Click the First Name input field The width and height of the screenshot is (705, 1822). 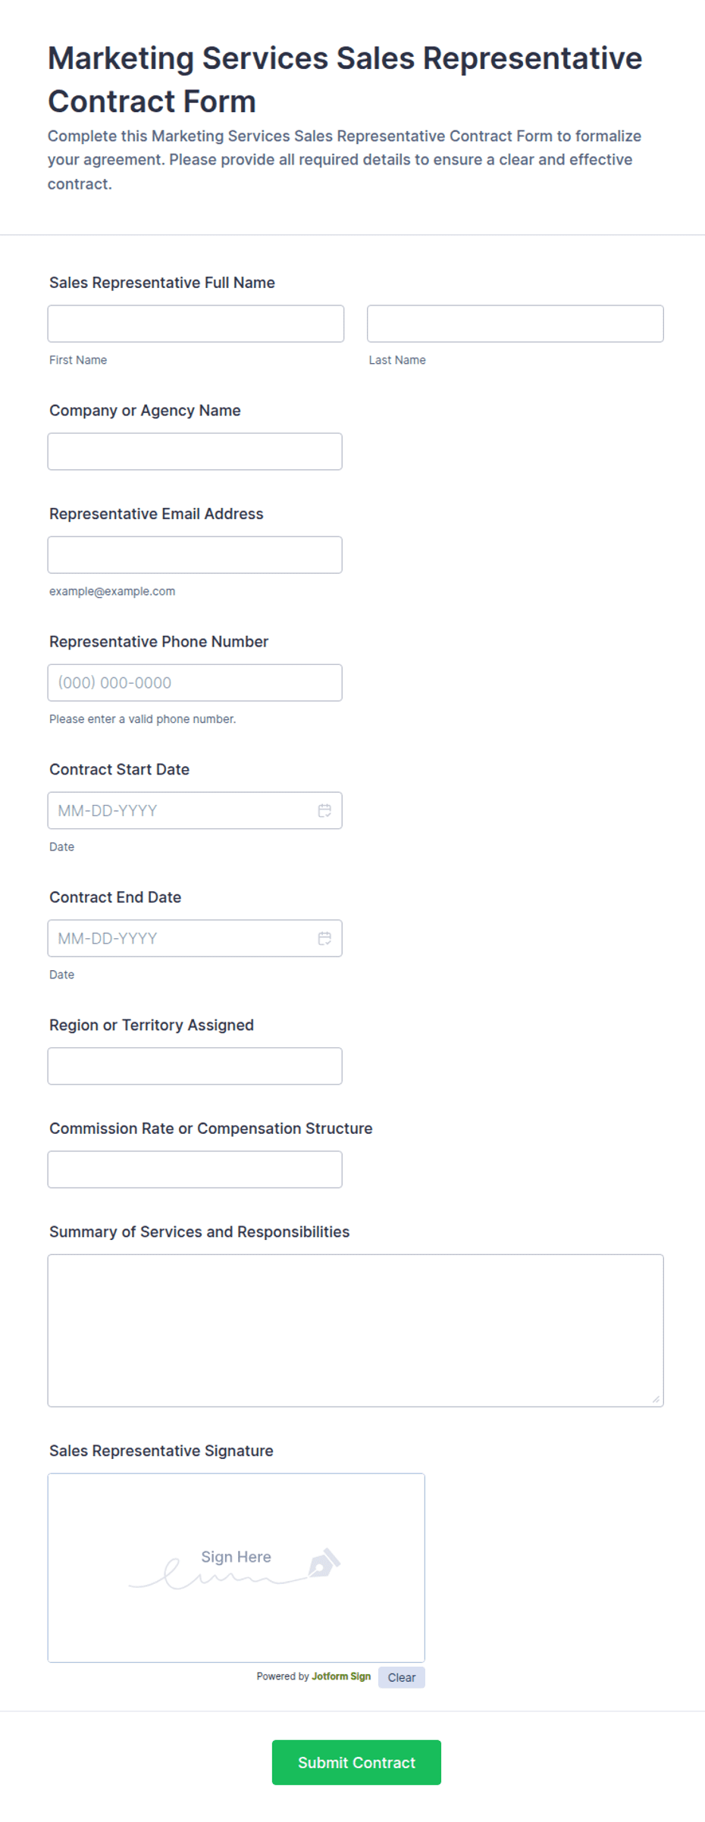(x=196, y=324)
